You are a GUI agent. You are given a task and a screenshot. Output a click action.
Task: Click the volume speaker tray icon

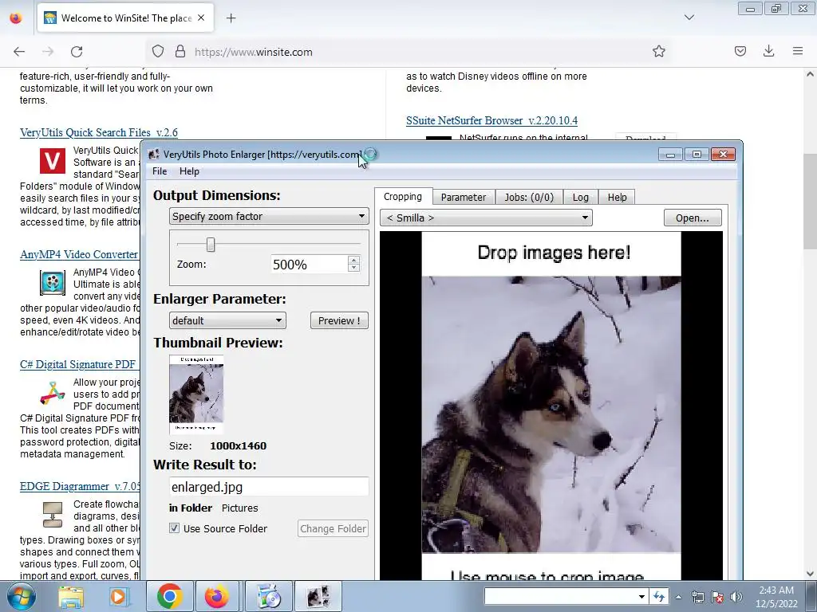click(x=736, y=597)
